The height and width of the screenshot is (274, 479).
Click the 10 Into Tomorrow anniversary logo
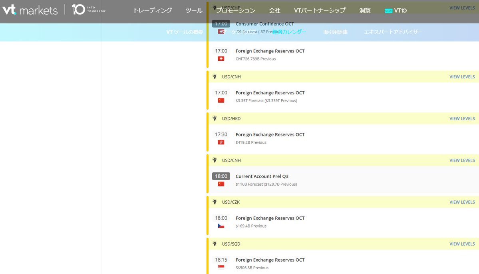88,10
